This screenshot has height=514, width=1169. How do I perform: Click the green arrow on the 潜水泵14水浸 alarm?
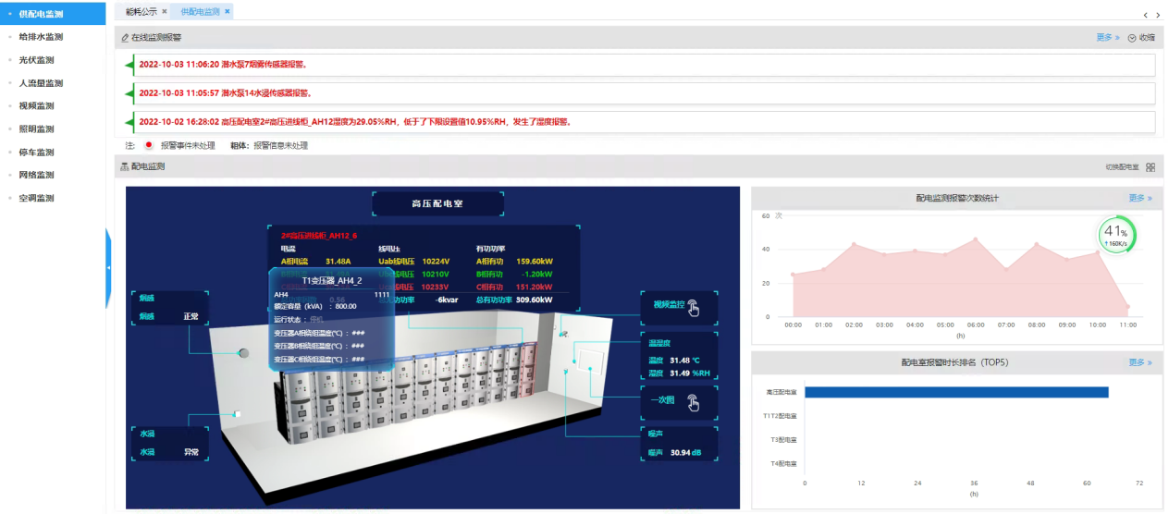[x=129, y=93]
